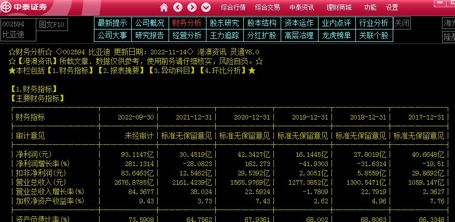Switch to the 公司概况 tab
Screen dimensions: 455x222
pos(150,23)
